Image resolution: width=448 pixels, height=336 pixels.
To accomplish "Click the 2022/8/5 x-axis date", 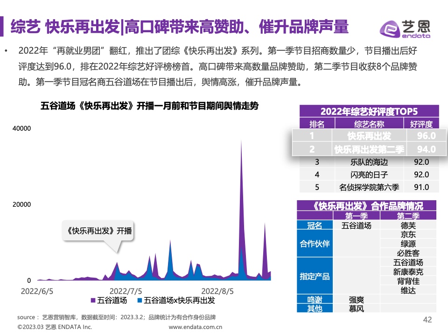I will (x=217, y=291).
